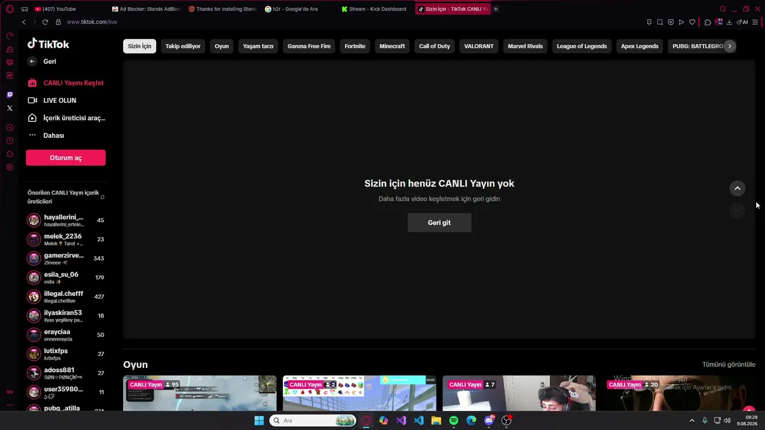Select the League of Legends category chip
The height and width of the screenshot is (430, 765).
(x=582, y=46)
